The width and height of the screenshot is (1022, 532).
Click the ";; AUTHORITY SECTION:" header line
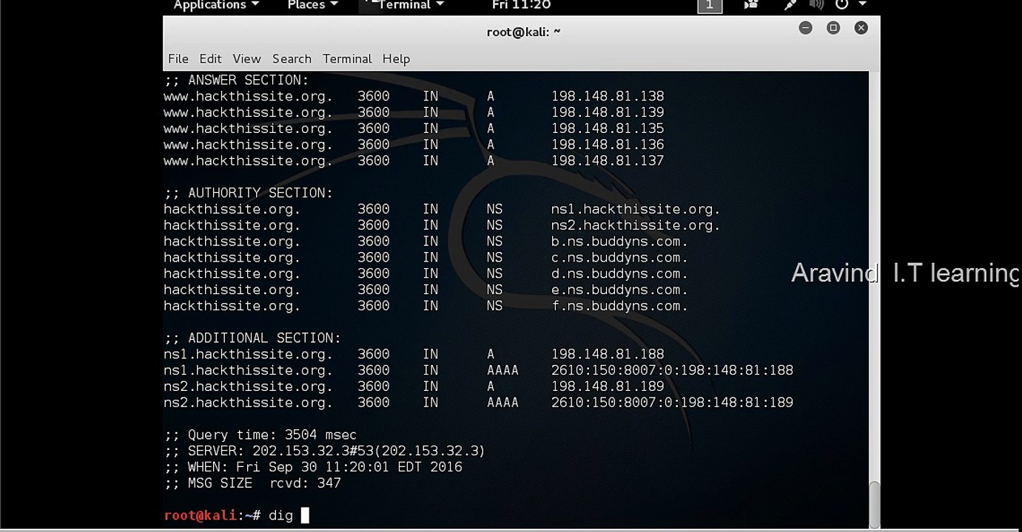point(249,193)
